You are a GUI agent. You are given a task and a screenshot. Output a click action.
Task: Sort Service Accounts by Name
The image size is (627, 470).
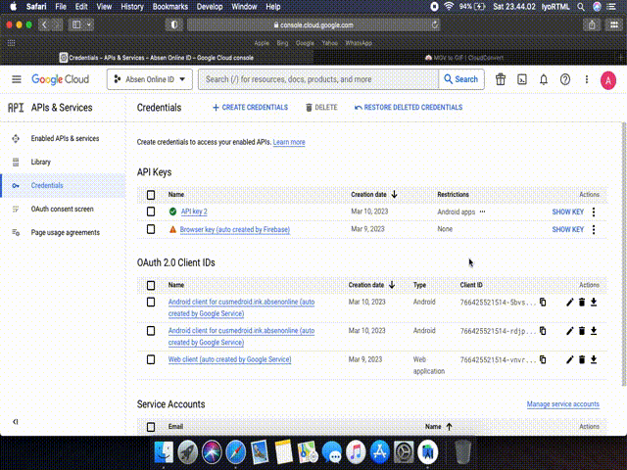click(x=439, y=427)
